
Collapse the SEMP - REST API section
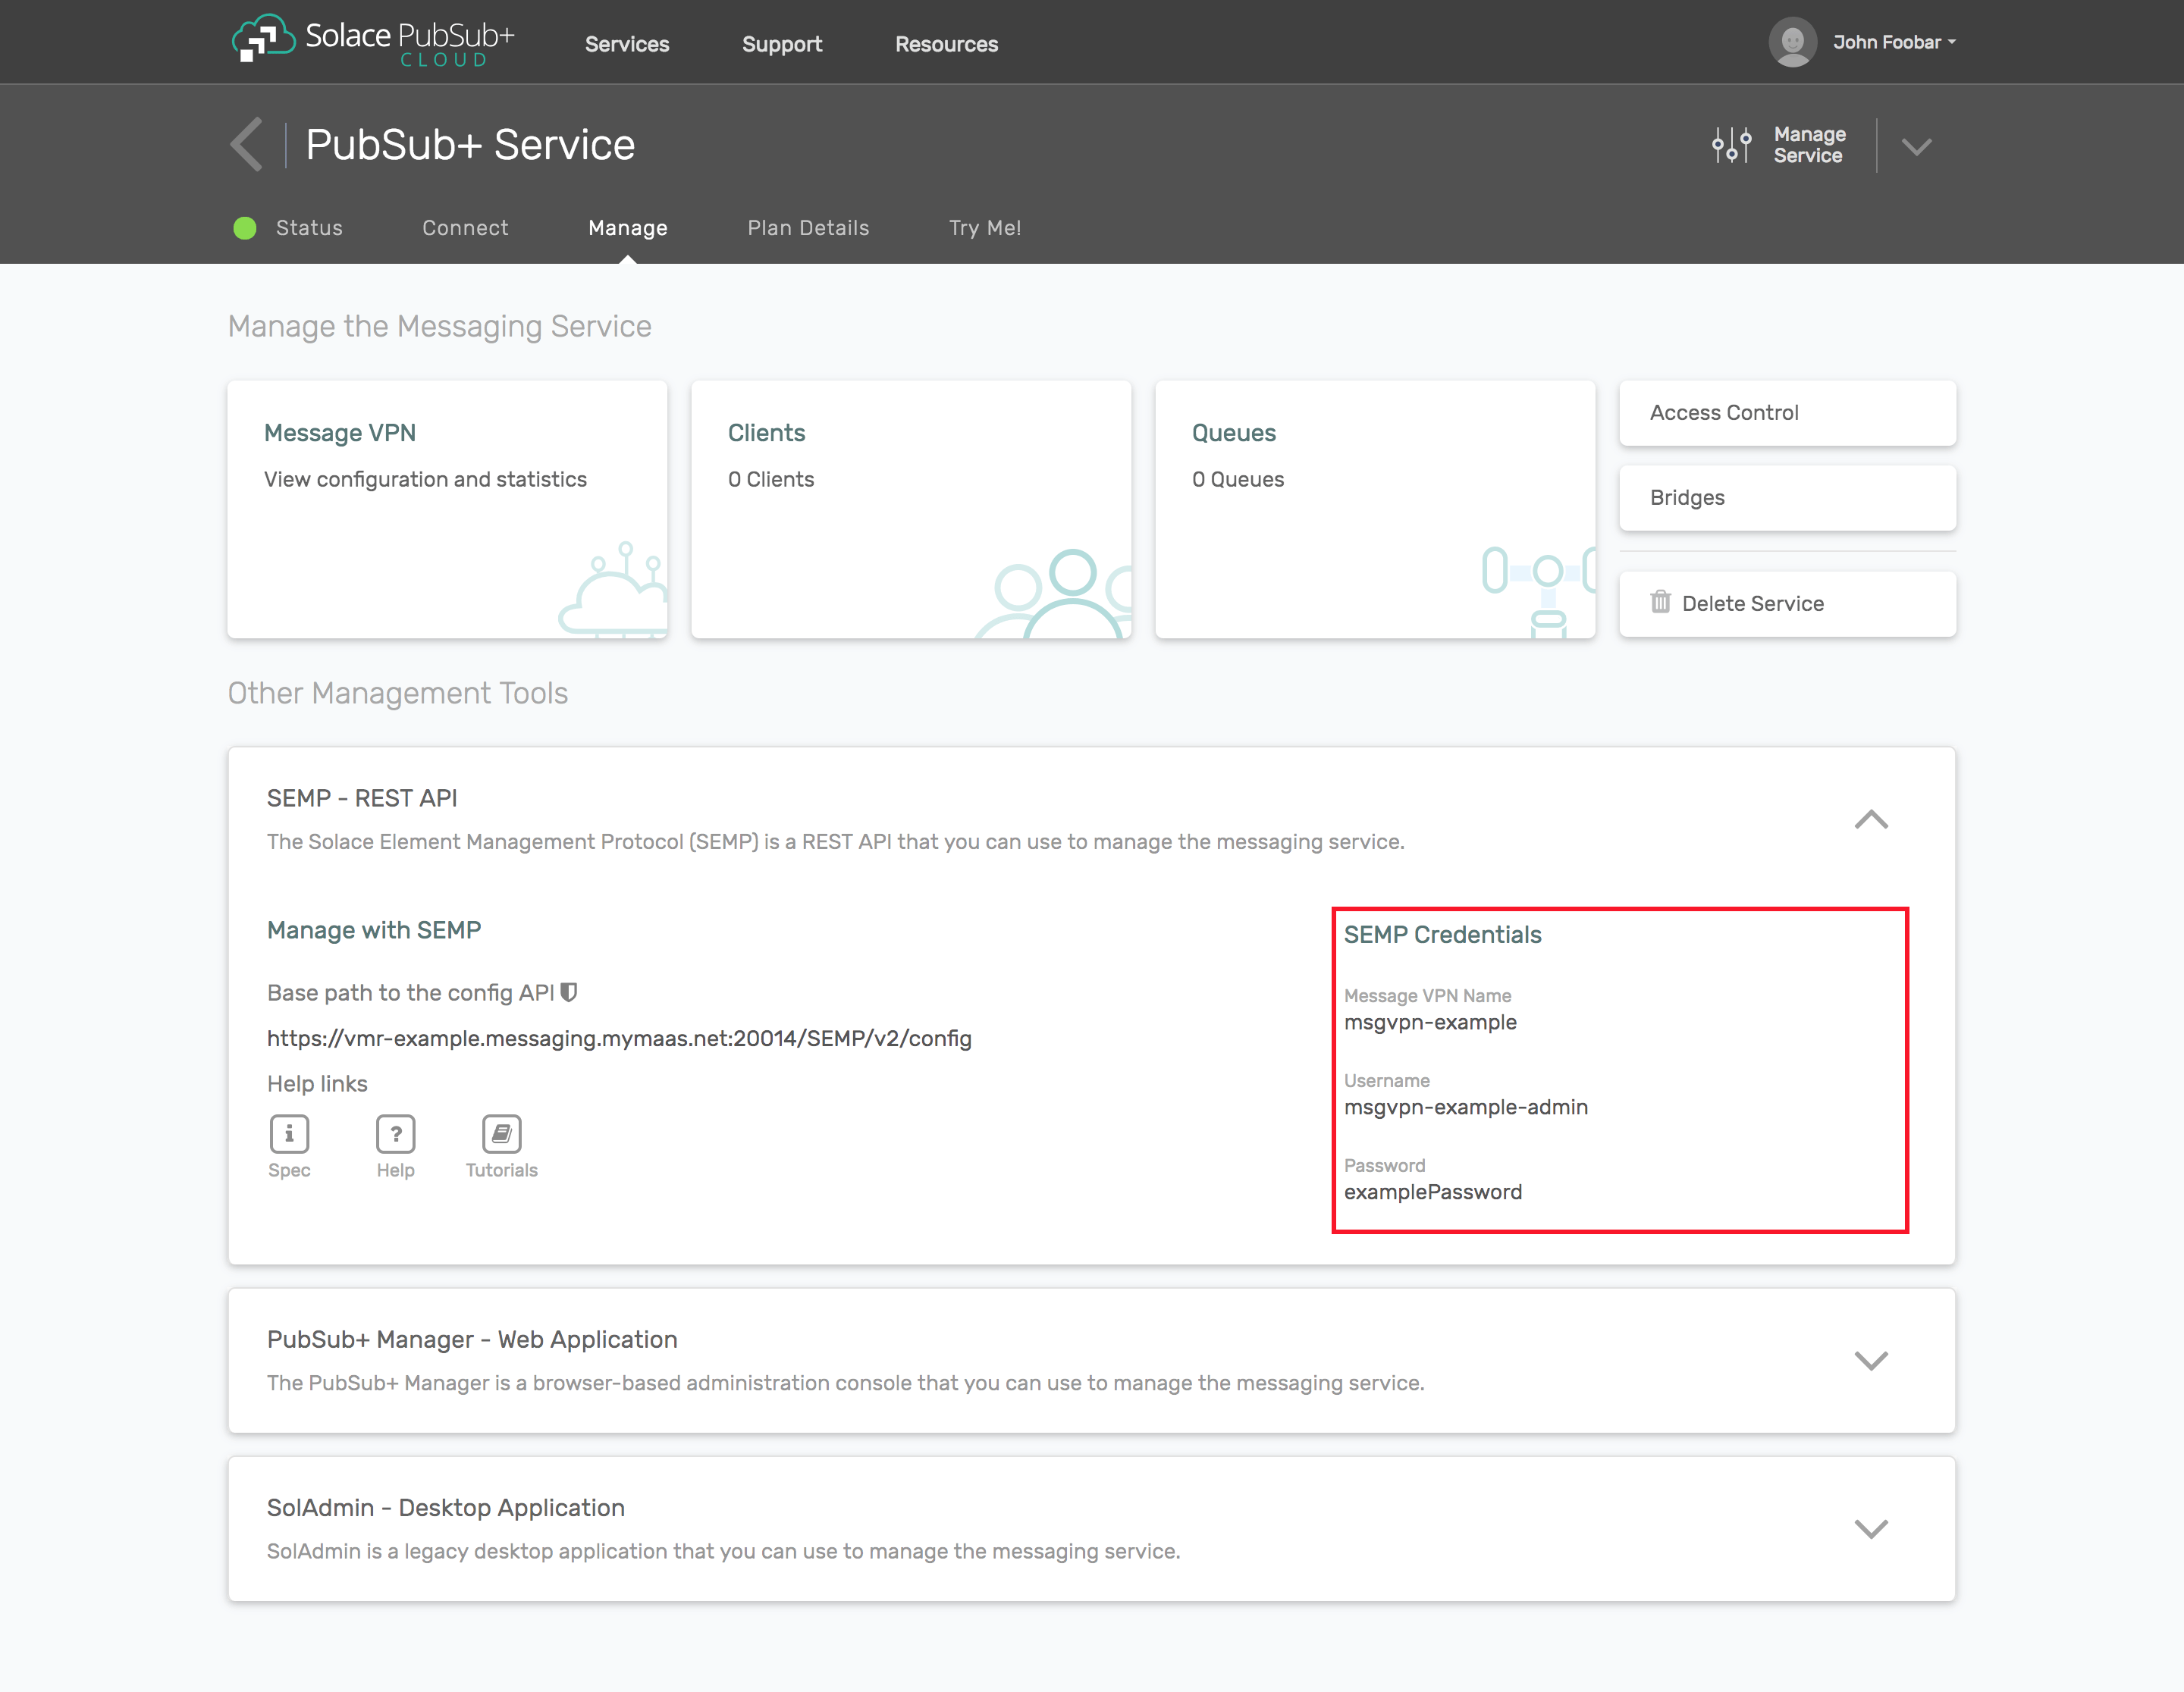point(1870,819)
